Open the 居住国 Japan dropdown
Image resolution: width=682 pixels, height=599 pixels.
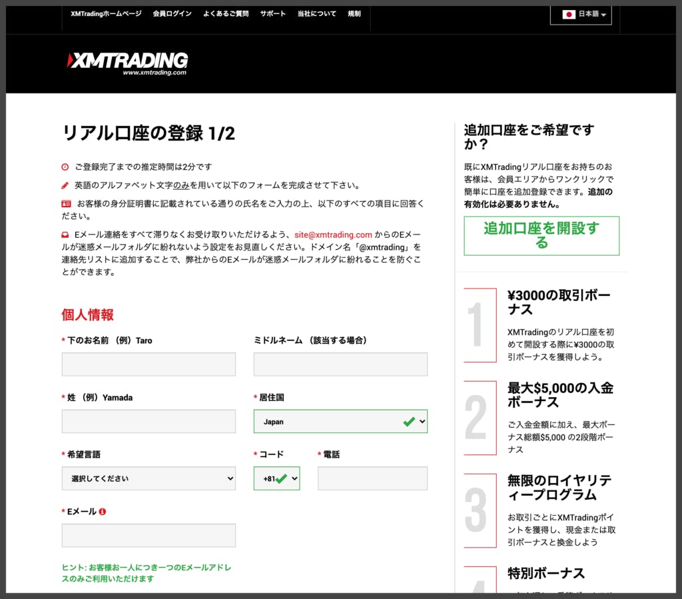[340, 422]
